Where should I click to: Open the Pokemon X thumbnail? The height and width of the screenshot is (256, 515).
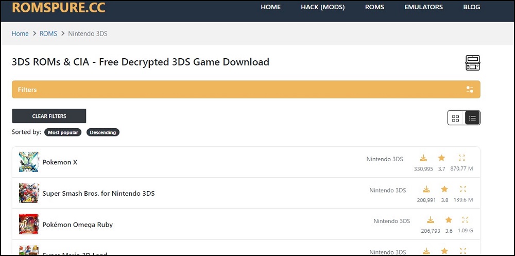click(x=28, y=162)
